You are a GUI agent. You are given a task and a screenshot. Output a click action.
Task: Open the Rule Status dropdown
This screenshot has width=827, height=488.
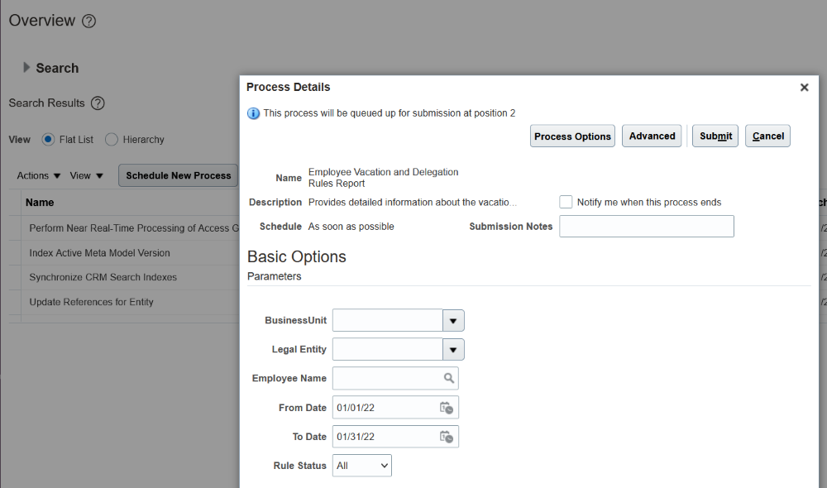coord(362,466)
